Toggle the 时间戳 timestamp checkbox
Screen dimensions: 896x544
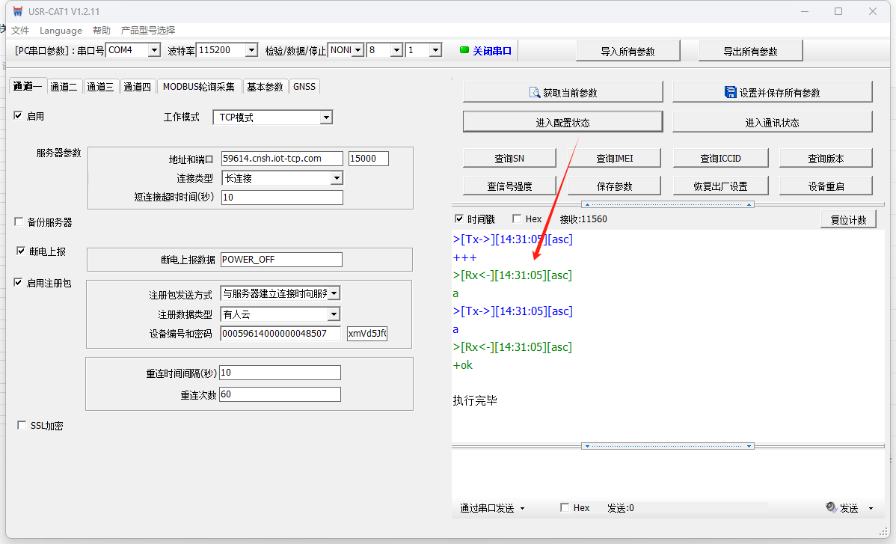coord(460,219)
